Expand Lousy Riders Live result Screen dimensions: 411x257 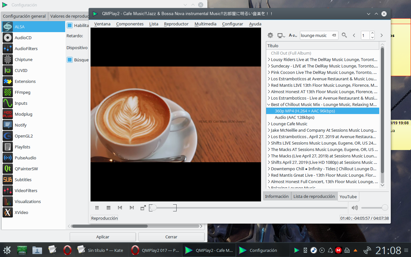269,59
